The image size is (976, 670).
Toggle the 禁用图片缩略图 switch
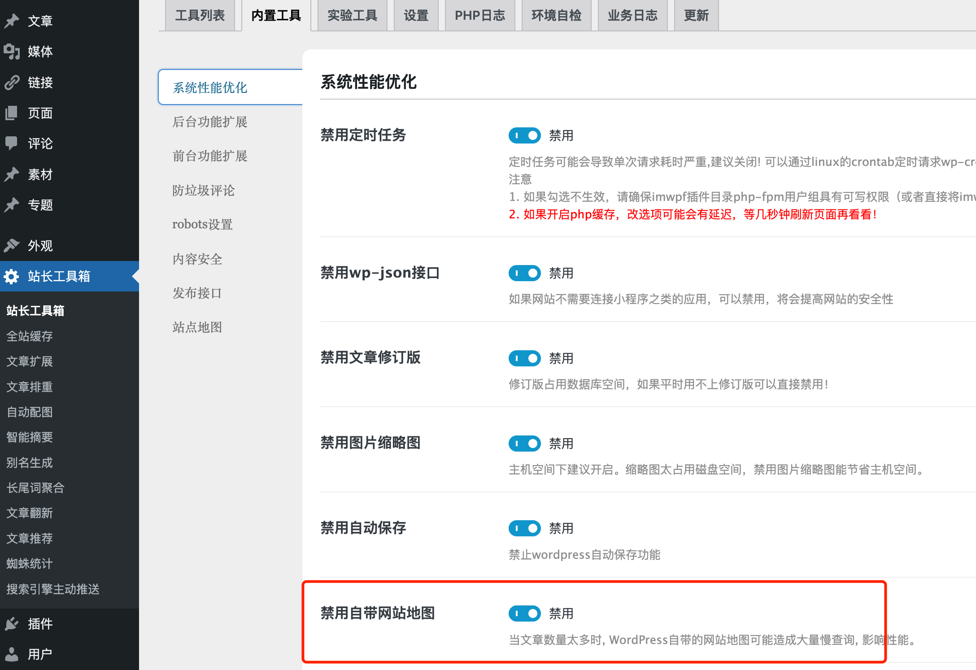coord(525,444)
